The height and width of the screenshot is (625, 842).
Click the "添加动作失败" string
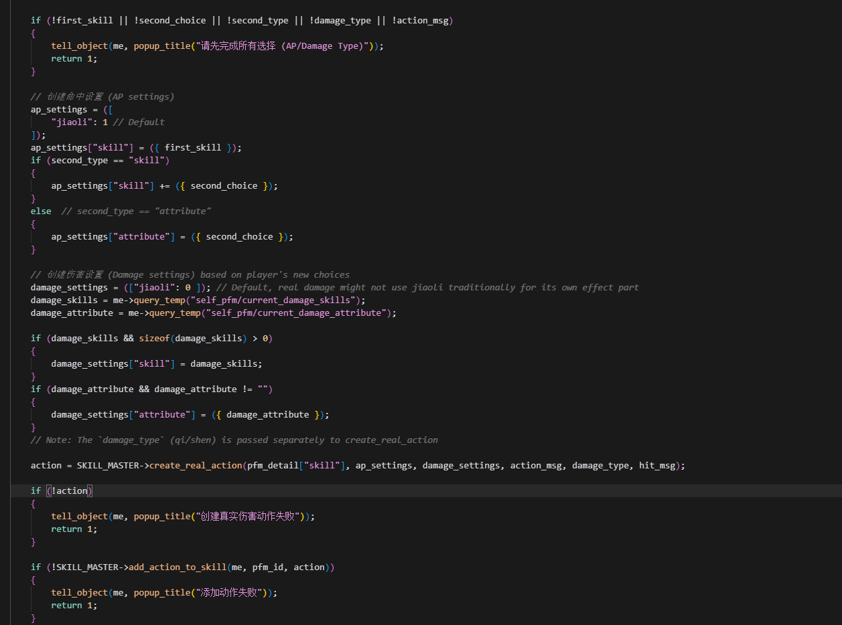point(229,593)
